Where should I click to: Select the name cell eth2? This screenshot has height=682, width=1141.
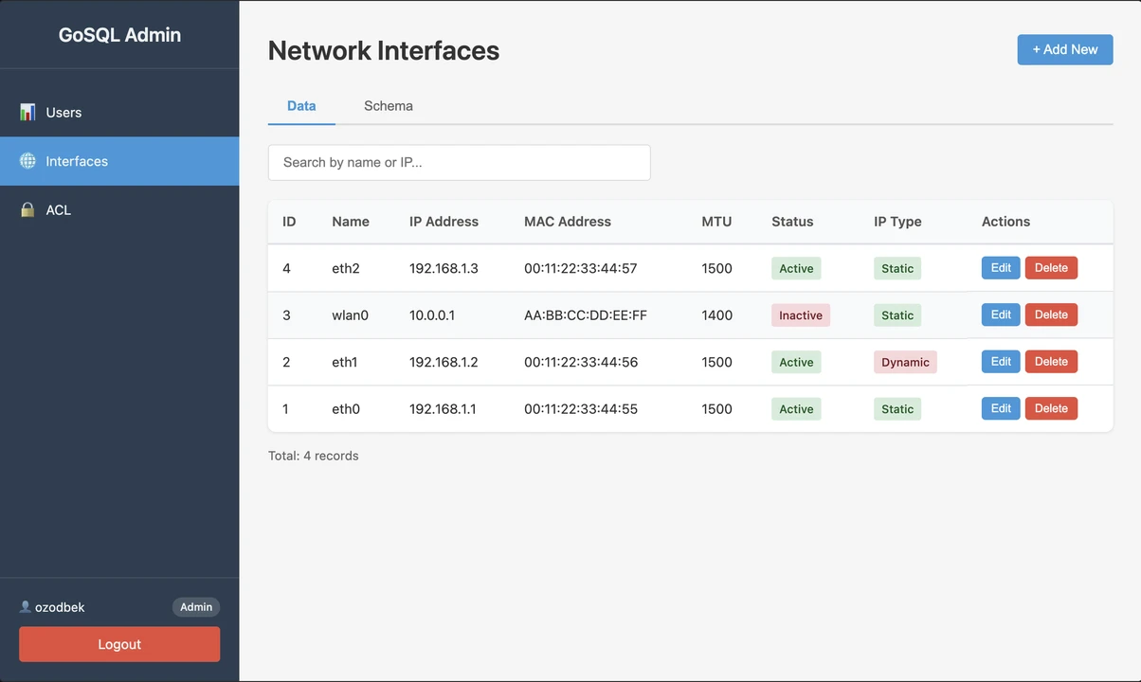coord(346,268)
